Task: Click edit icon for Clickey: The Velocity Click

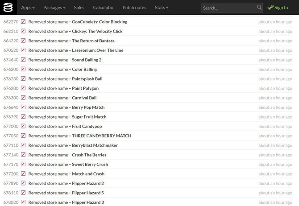Action: tap(23, 31)
